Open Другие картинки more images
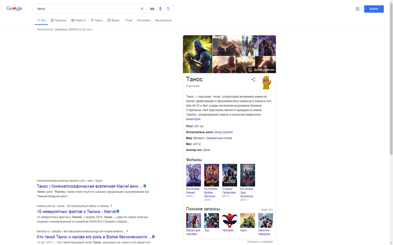The image size is (393, 245). point(261,70)
